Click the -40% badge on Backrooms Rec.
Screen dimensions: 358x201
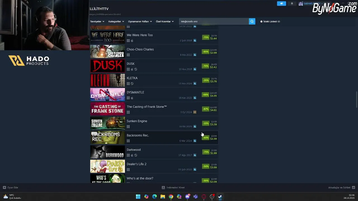click(x=206, y=138)
